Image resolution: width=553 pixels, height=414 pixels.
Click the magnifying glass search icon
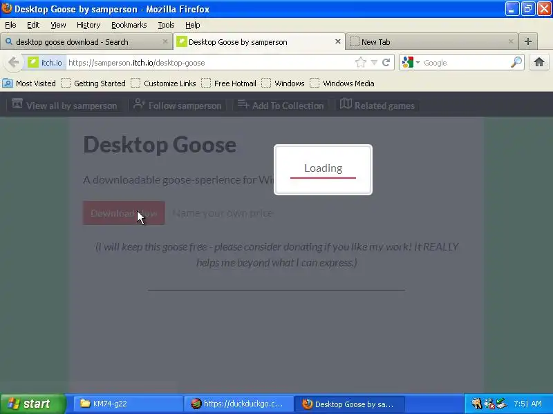coord(516,63)
